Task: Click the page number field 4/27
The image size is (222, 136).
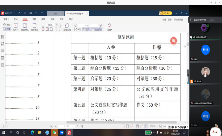Action: click(x=87, y=25)
